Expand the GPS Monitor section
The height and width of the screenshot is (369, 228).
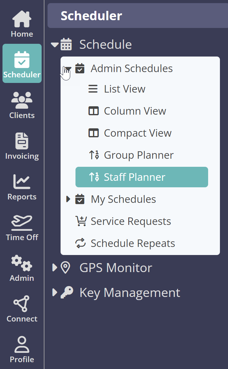click(x=55, y=267)
